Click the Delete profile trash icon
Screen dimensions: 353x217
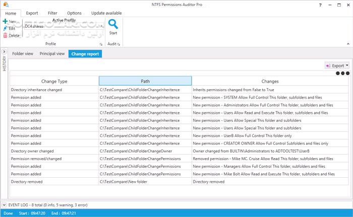point(5,36)
